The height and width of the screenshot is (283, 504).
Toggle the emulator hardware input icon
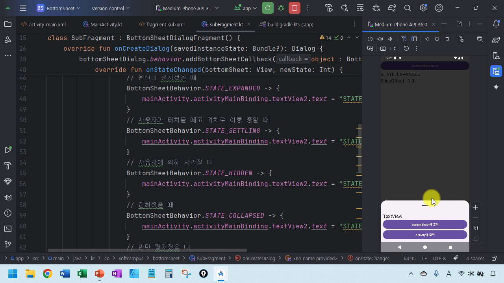pyautogui.click(x=370, y=48)
